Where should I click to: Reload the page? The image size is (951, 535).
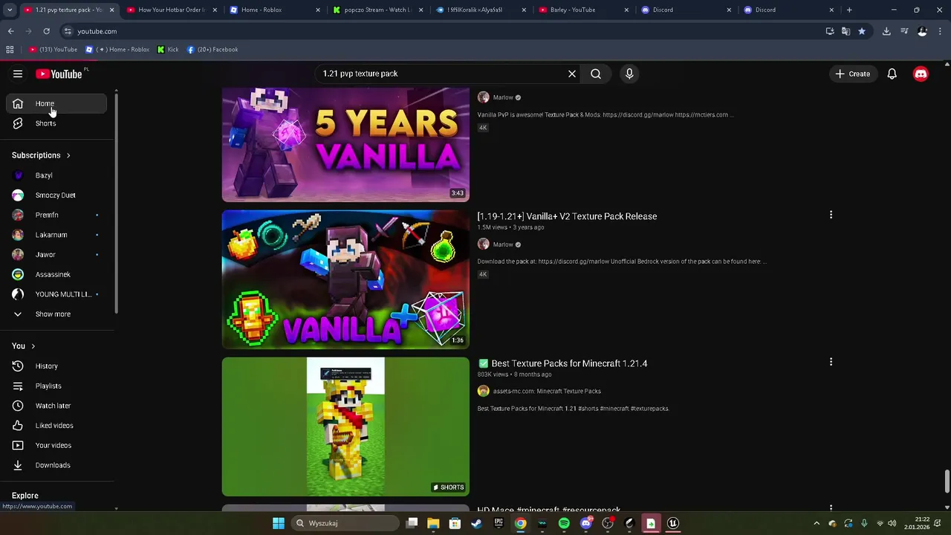46,31
